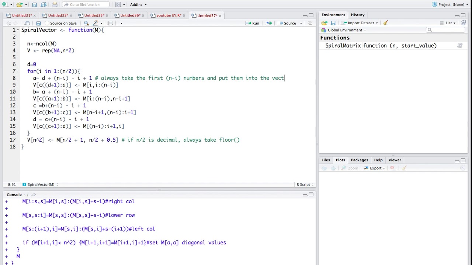Switch to the youtube EY.R tab
This screenshot has height=265, width=472.
point(169,15)
